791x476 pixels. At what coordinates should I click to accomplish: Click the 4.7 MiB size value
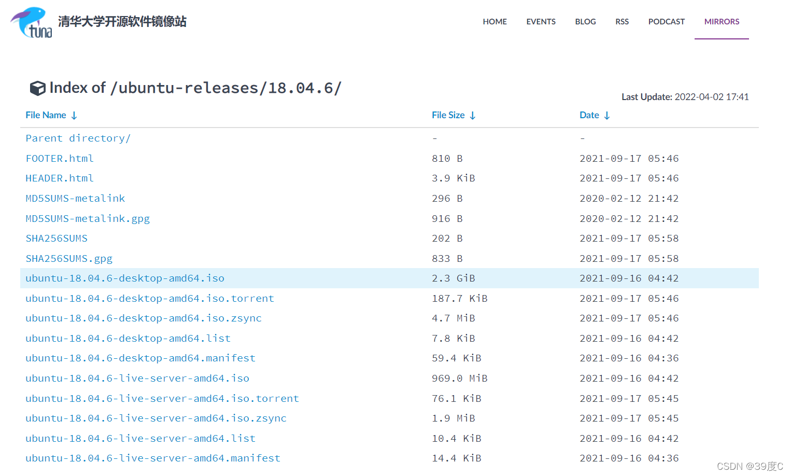pos(454,318)
